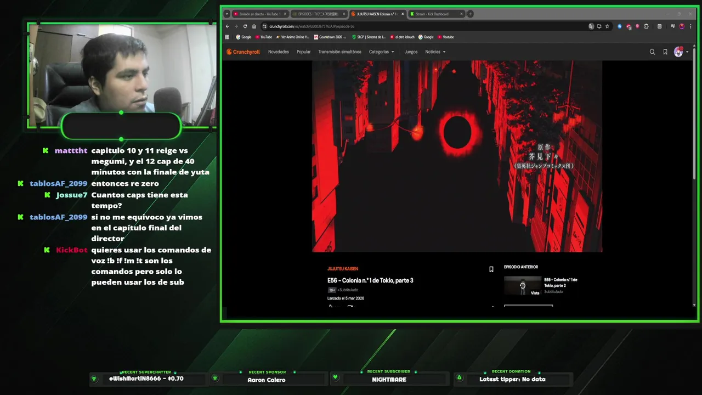This screenshot has height=395, width=702.
Task: Open the first Google bookmark
Action: [x=244, y=37]
